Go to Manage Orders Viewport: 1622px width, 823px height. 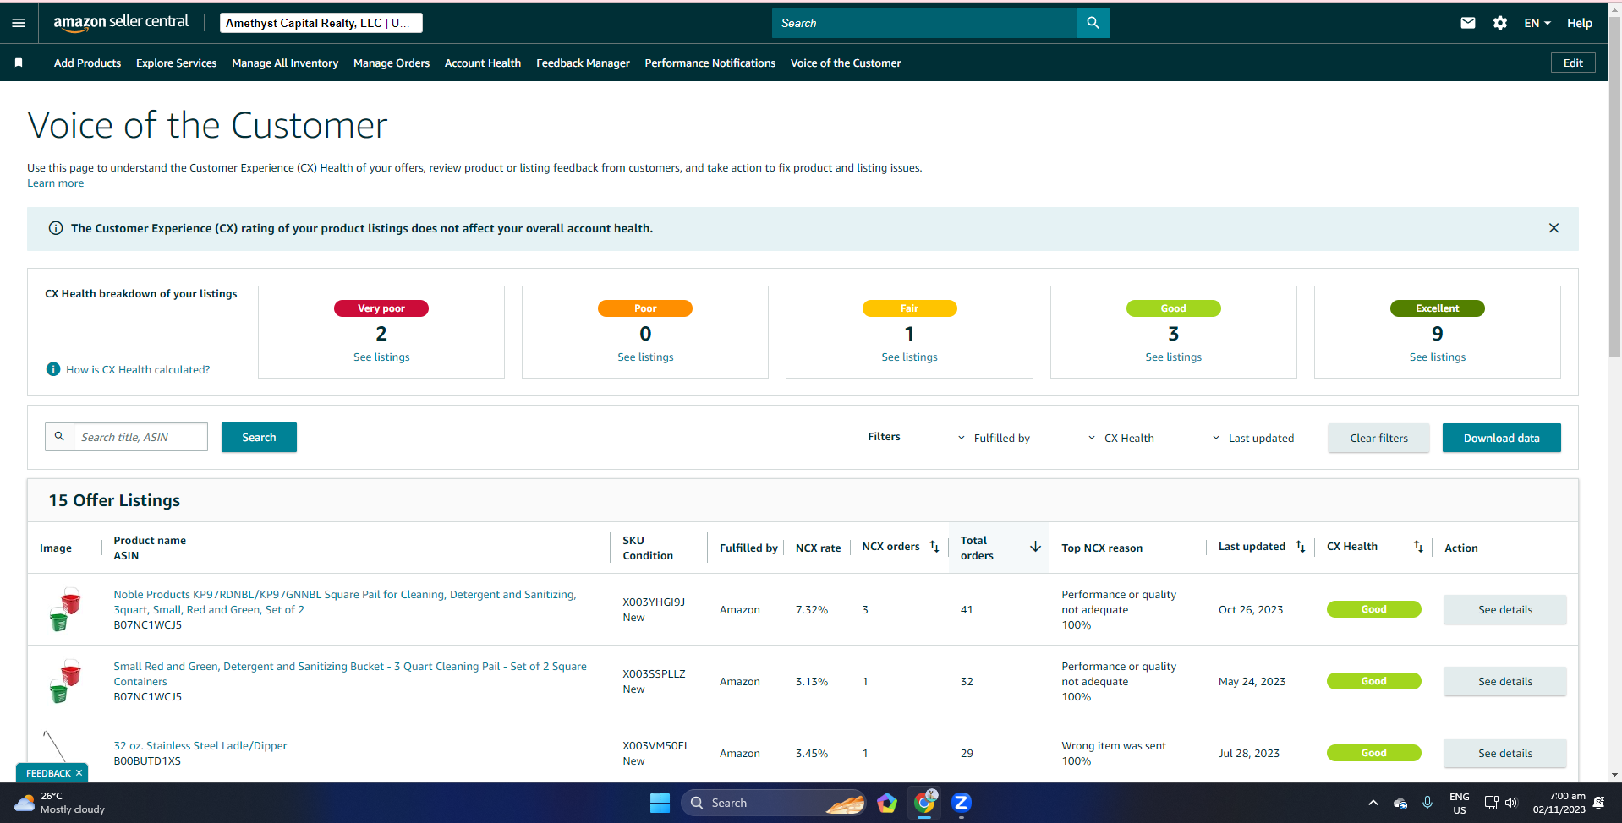pyautogui.click(x=392, y=63)
